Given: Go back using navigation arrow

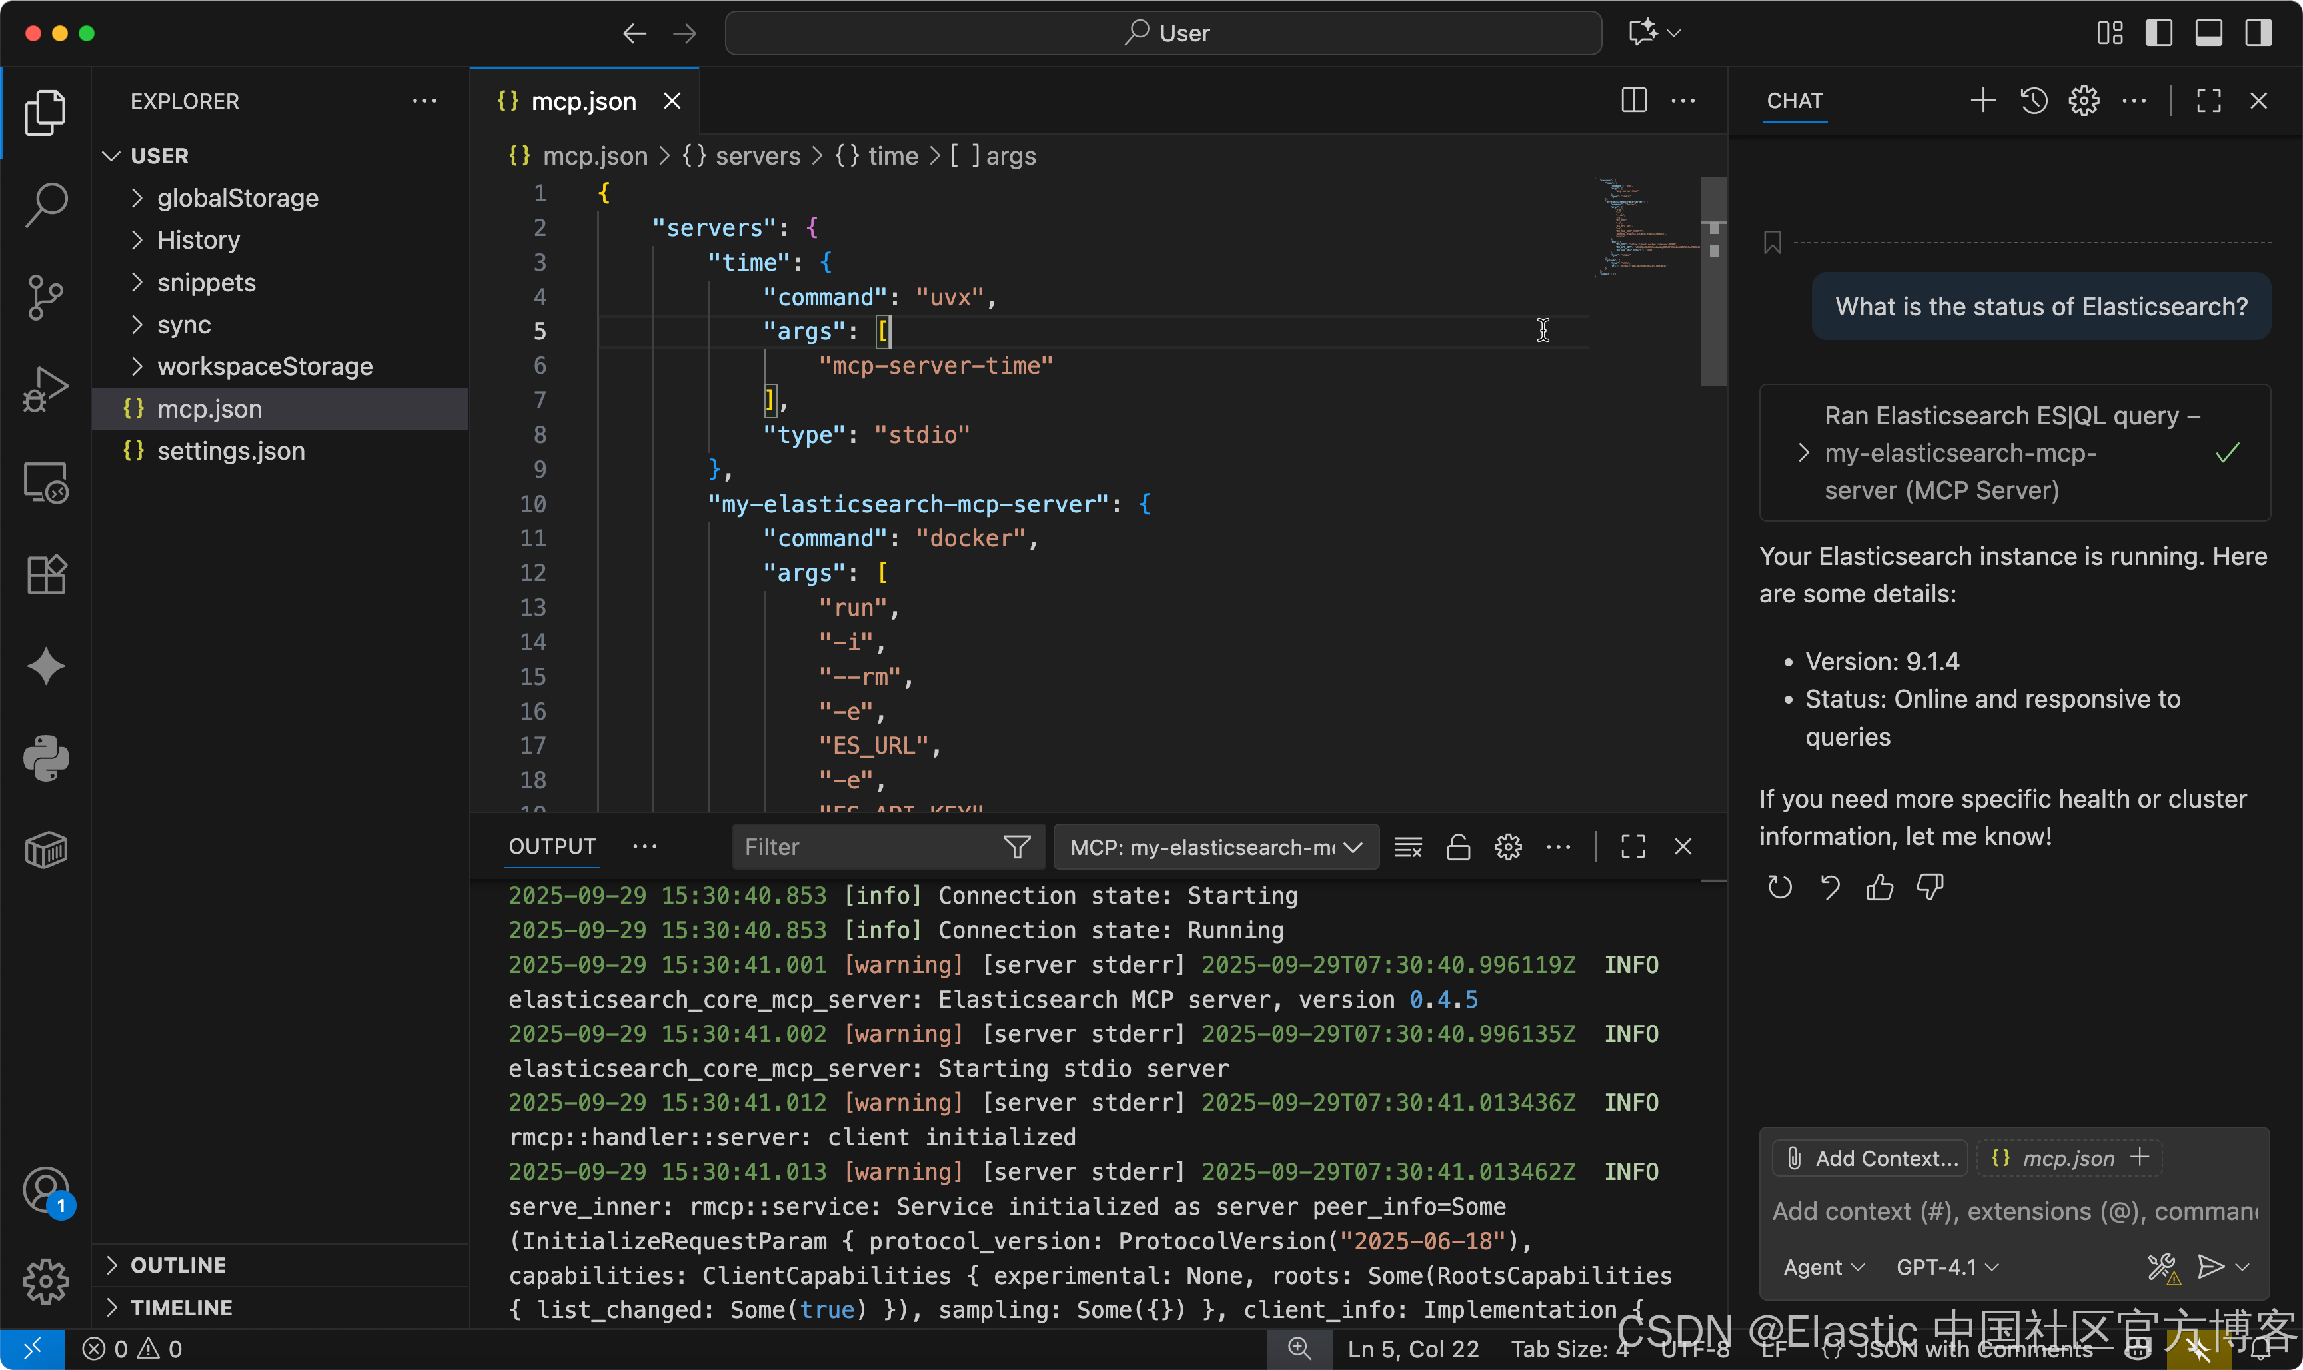Looking at the screenshot, I should click(634, 33).
